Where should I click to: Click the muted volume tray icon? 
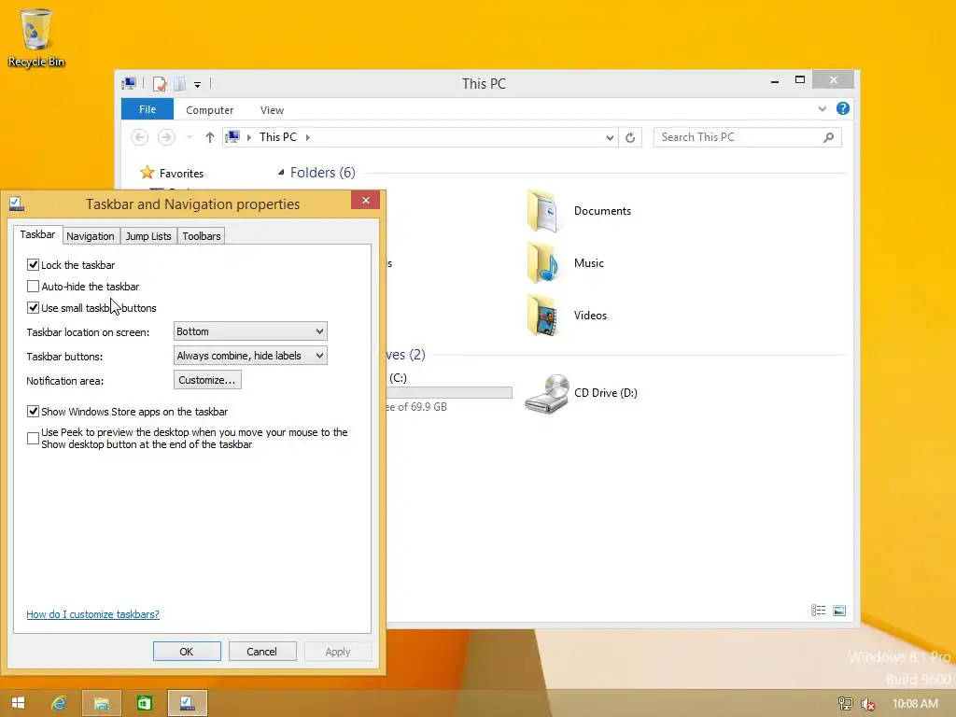click(x=867, y=704)
